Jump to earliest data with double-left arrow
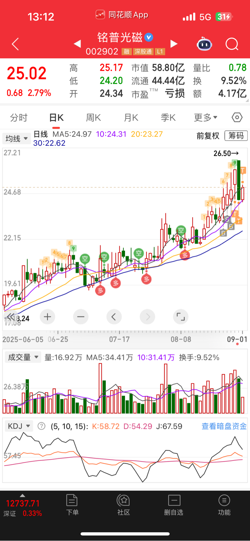The height and width of the screenshot is (541, 250). pos(10,317)
